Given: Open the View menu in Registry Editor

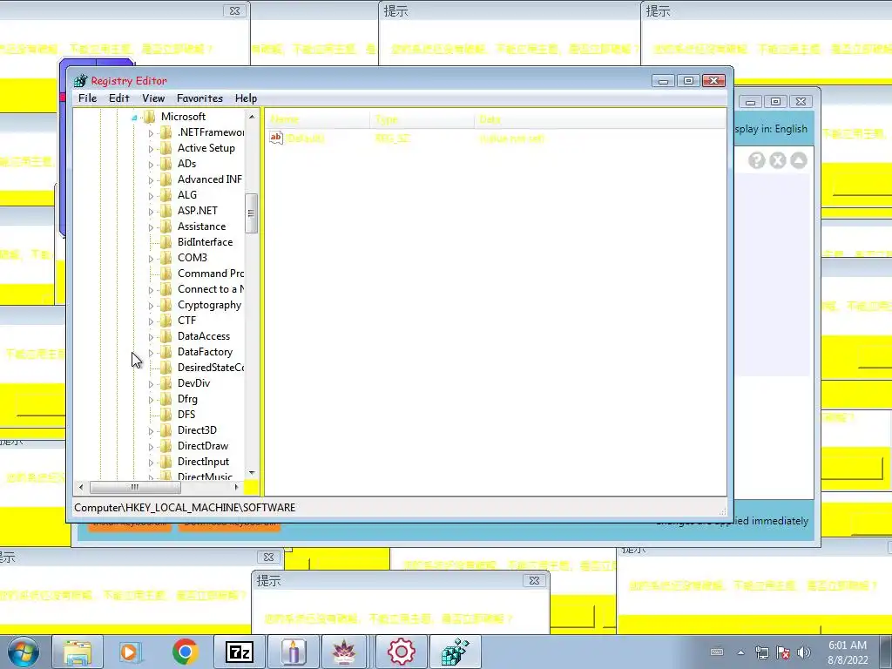Looking at the screenshot, I should coord(153,98).
